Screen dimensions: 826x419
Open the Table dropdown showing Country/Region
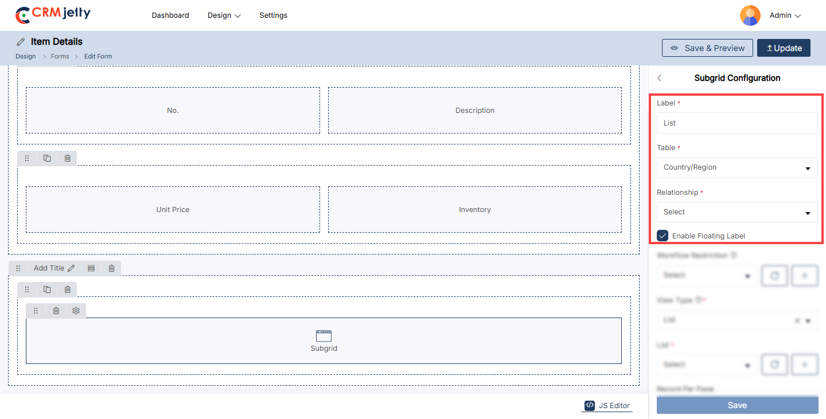tap(737, 167)
